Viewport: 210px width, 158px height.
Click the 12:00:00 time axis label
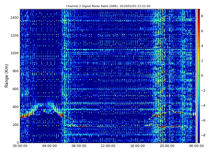click(108, 146)
